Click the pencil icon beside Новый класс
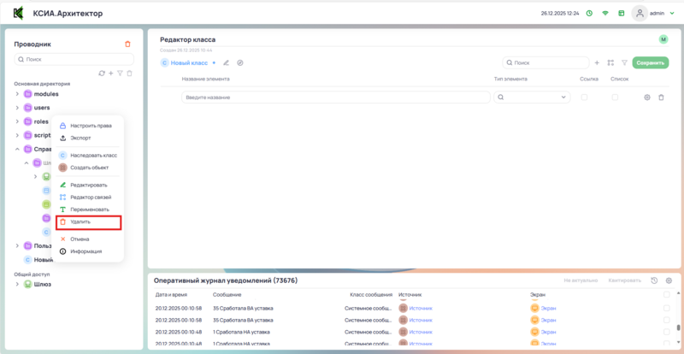The height and width of the screenshot is (354, 684). tap(227, 62)
